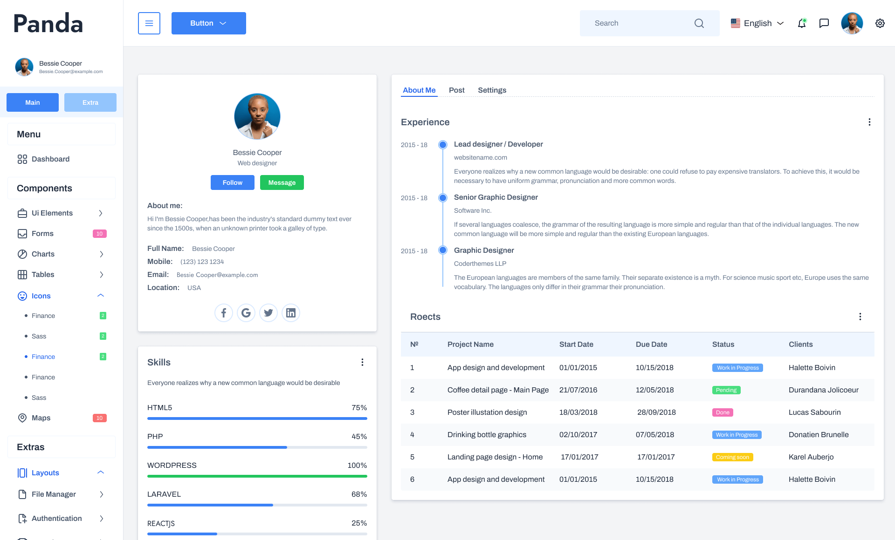Open the chat messages icon

pos(824,23)
